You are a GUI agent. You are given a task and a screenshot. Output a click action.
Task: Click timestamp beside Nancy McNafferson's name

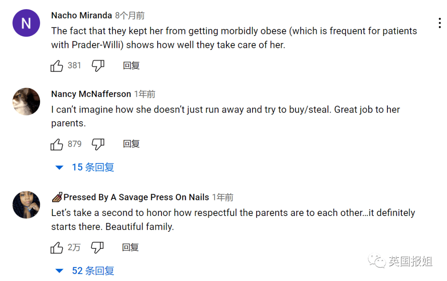[x=145, y=94]
